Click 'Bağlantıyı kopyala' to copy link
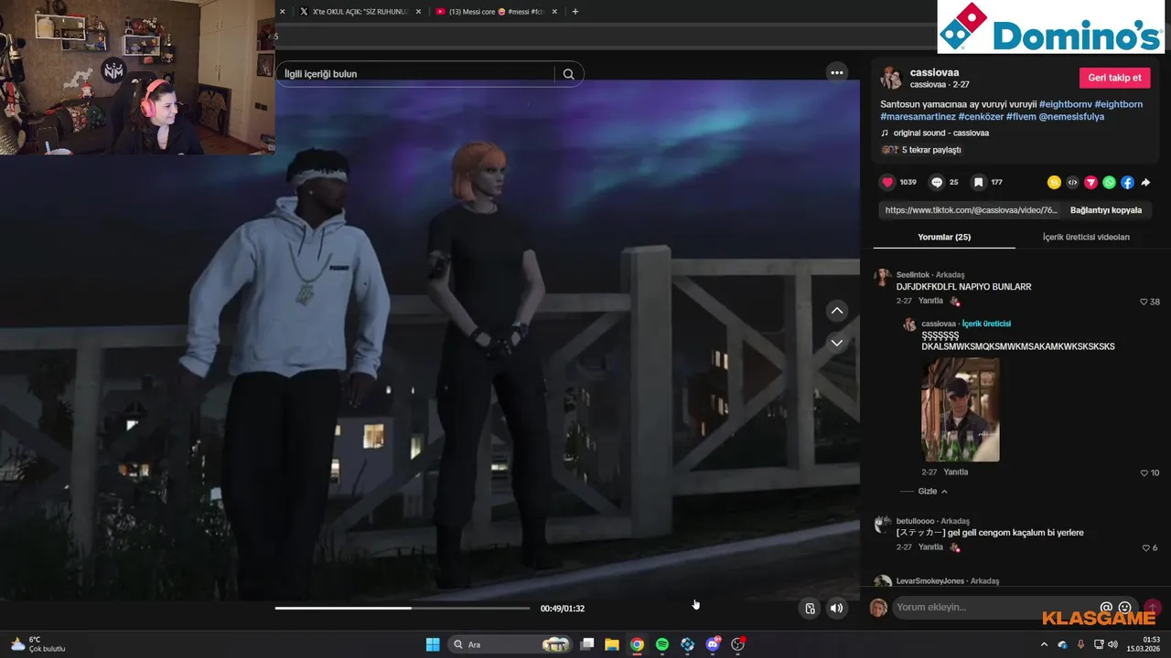This screenshot has height=658, width=1171. (x=1106, y=210)
